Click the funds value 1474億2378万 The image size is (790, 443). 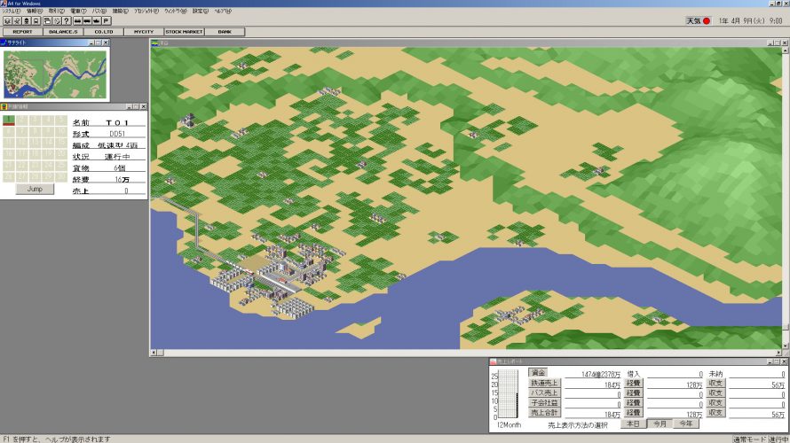coord(601,374)
